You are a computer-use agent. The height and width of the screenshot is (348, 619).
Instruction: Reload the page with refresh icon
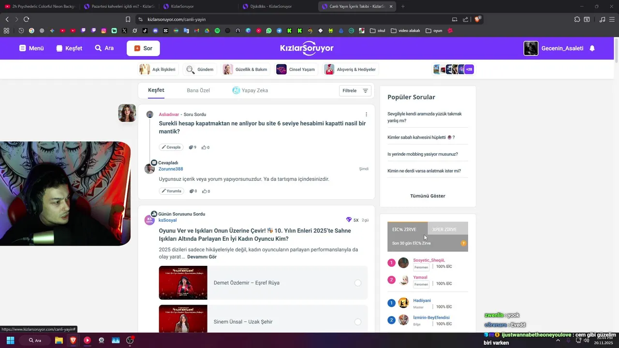tap(26, 19)
